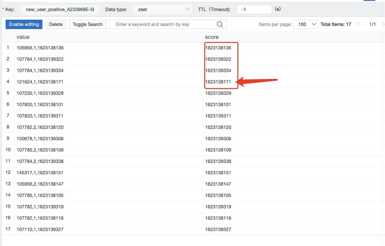Select value 150678,1,1623139306
The height and width of the screenshot is (246, 385).
coord(40,139)
